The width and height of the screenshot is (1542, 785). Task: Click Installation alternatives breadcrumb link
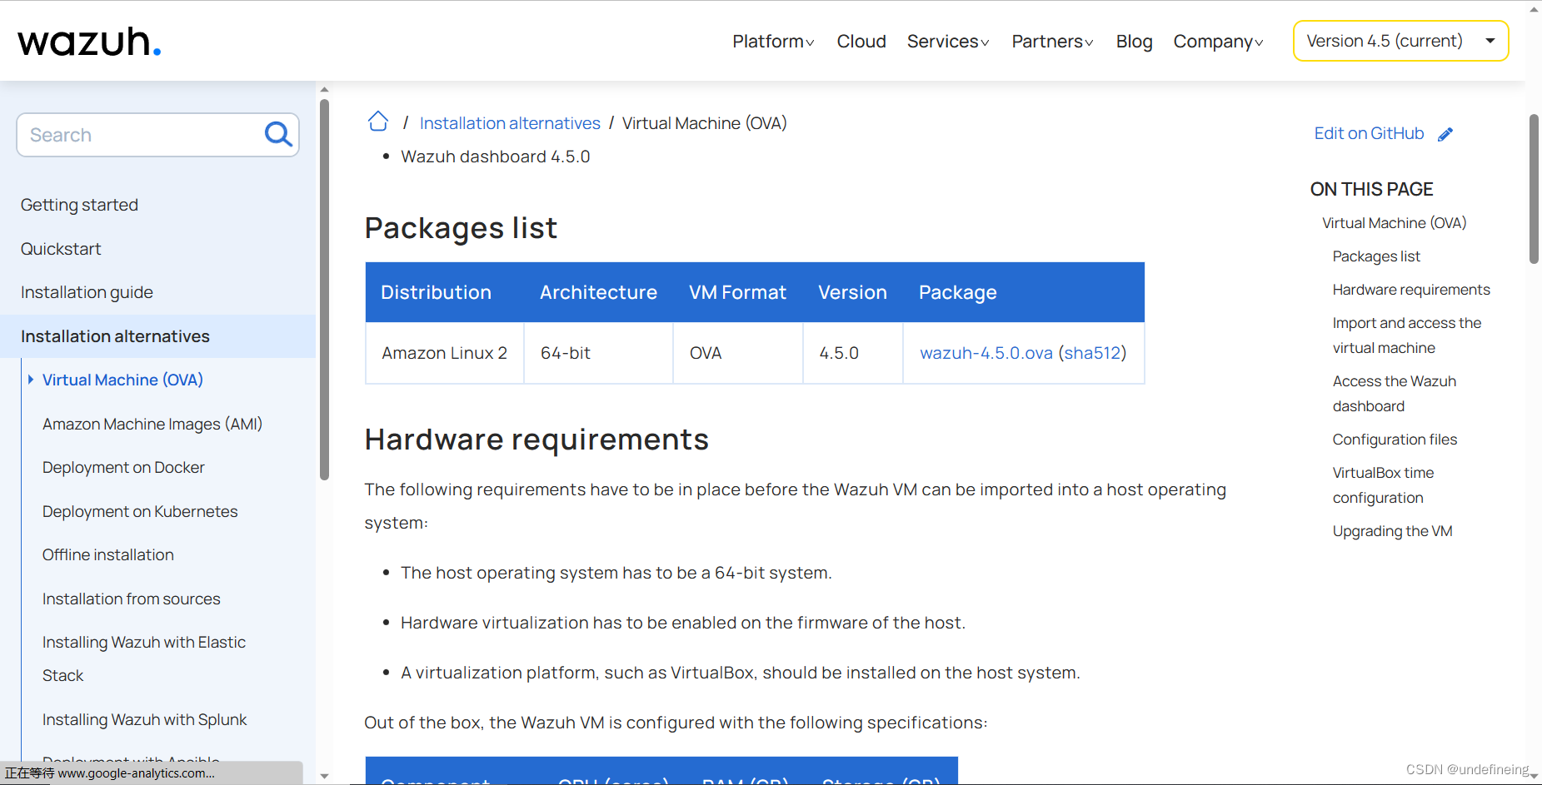coord(510,123)
